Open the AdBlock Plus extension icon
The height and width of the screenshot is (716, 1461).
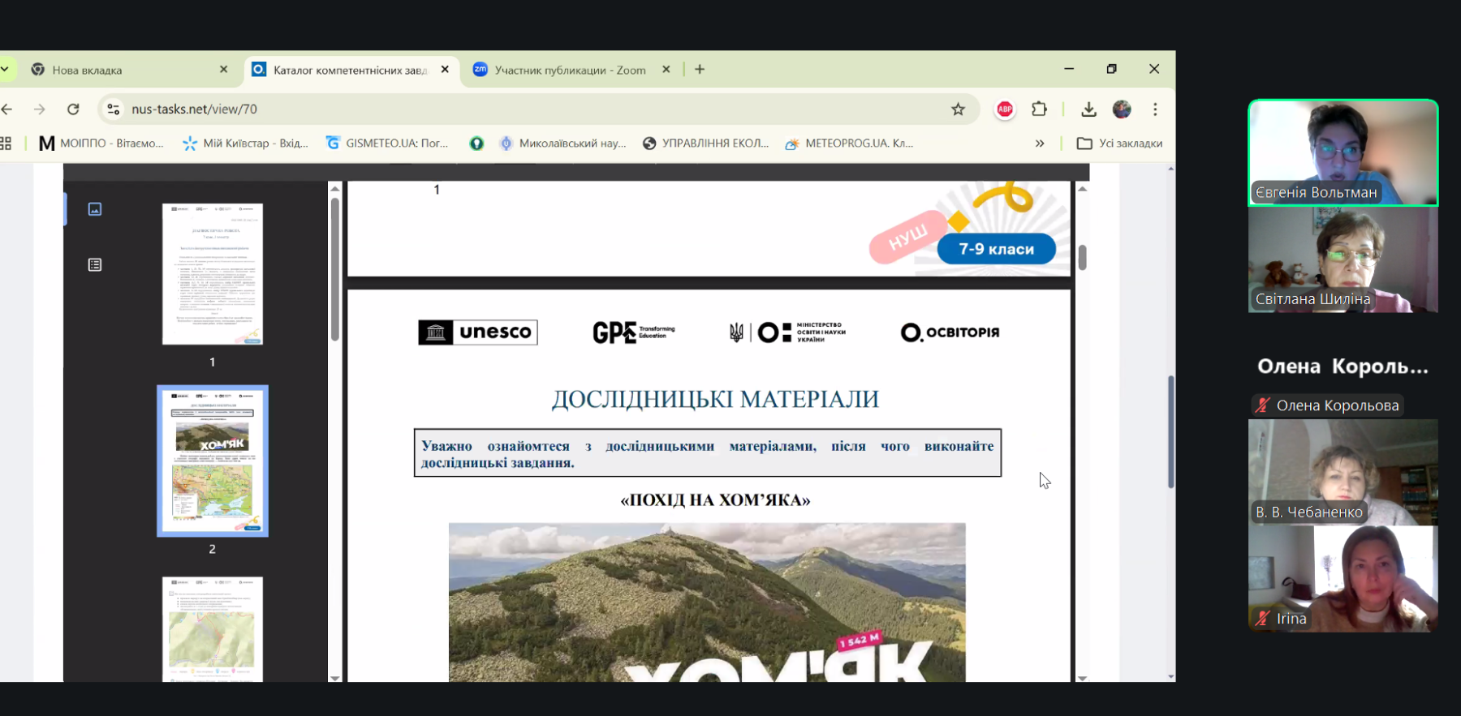tap(1005, 109)
